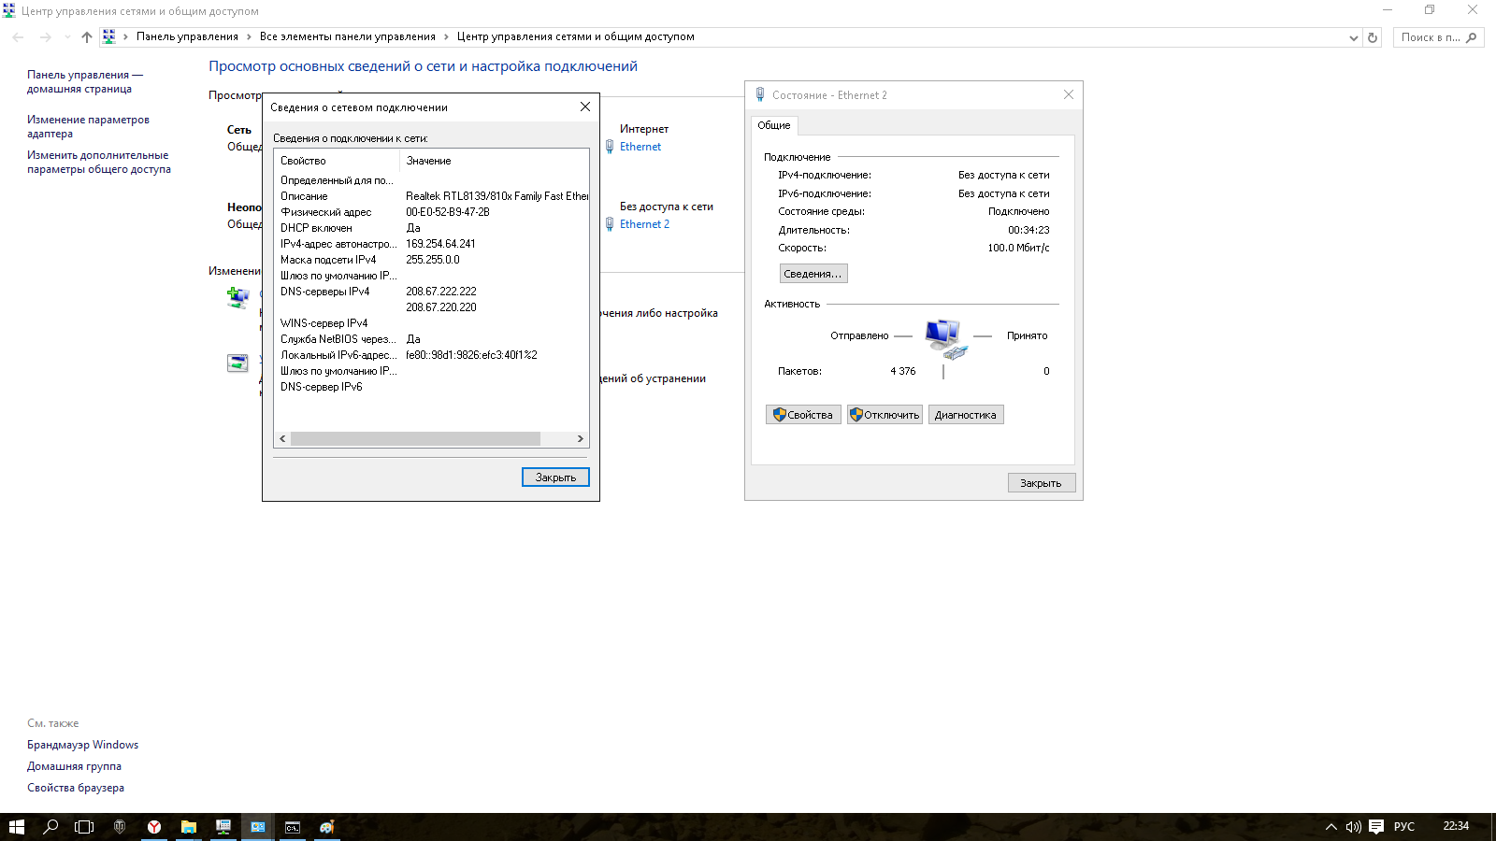This screenshot has height=841, width=1496.
Task: Switch to the Control Panel taskbar window
Action: tap(258, 827)
